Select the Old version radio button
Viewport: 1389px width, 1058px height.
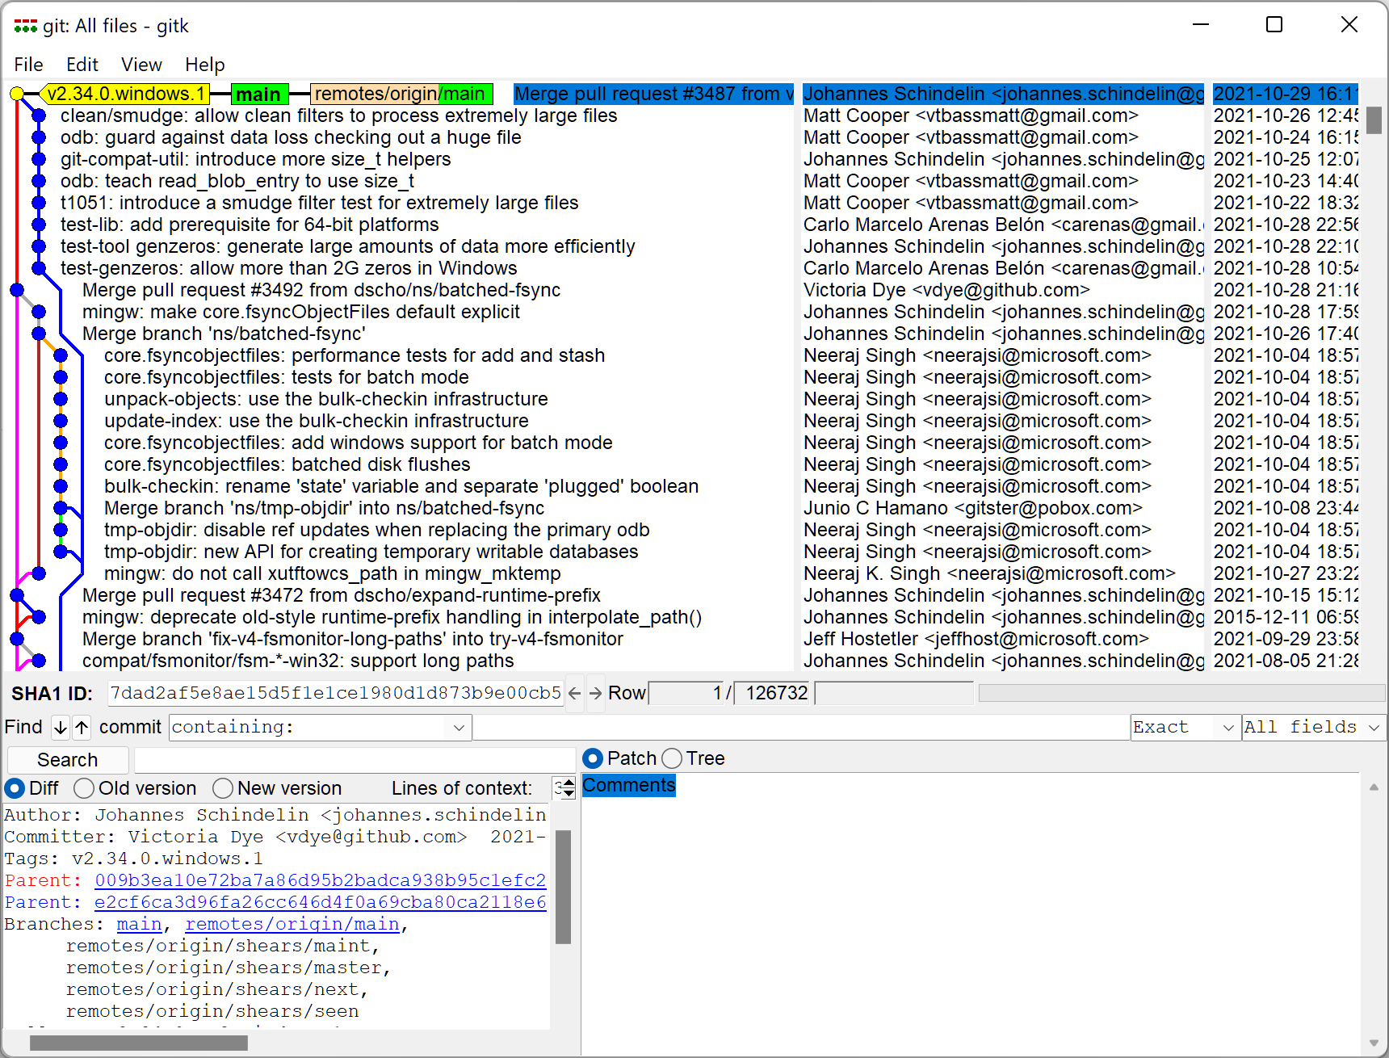point(84,788)
